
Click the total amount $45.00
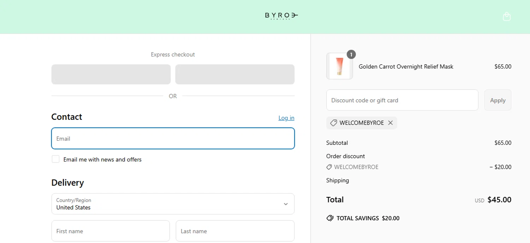499,200
